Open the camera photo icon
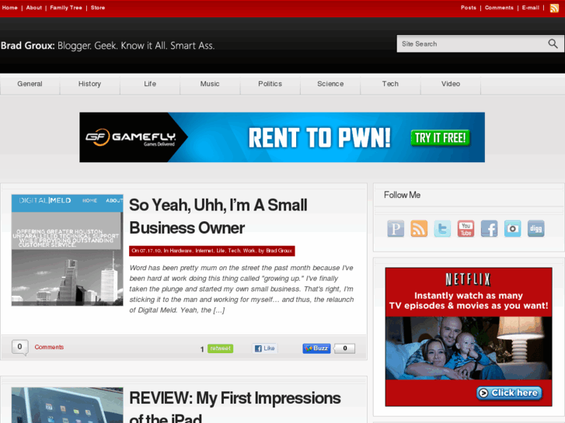The height and width of the screenshot is (423, 565). [512, 229]
